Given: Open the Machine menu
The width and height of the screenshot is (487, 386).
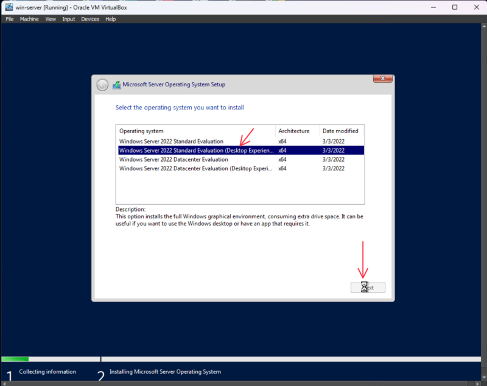Looking at the screenshot, I should [29, 19].
